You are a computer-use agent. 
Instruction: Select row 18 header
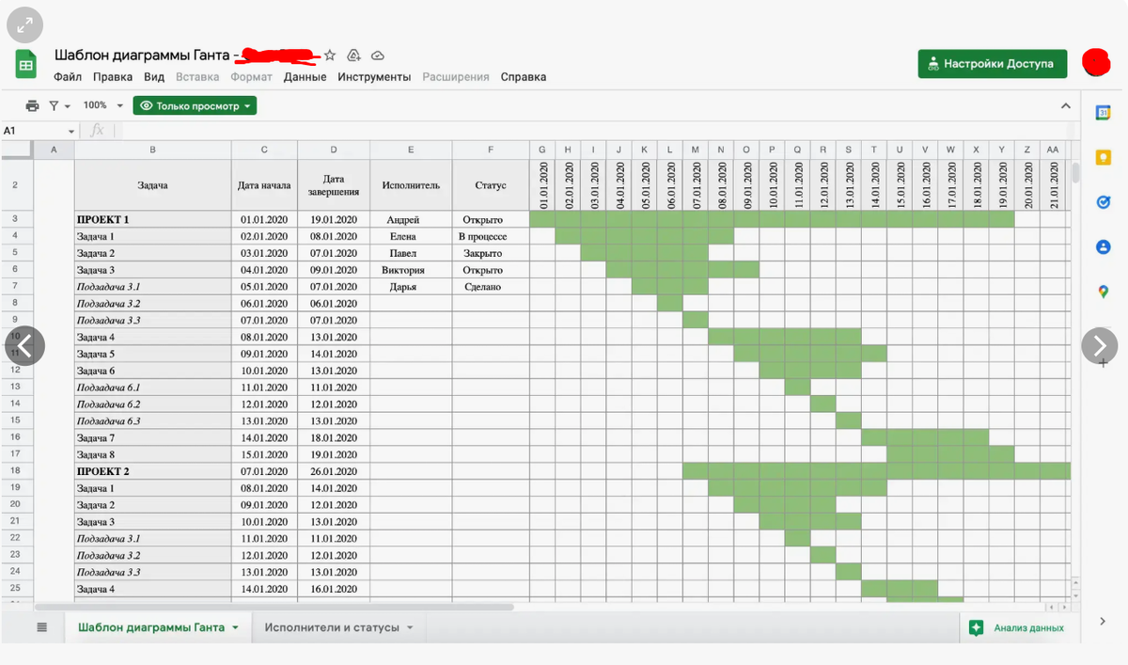pos(16,471)
